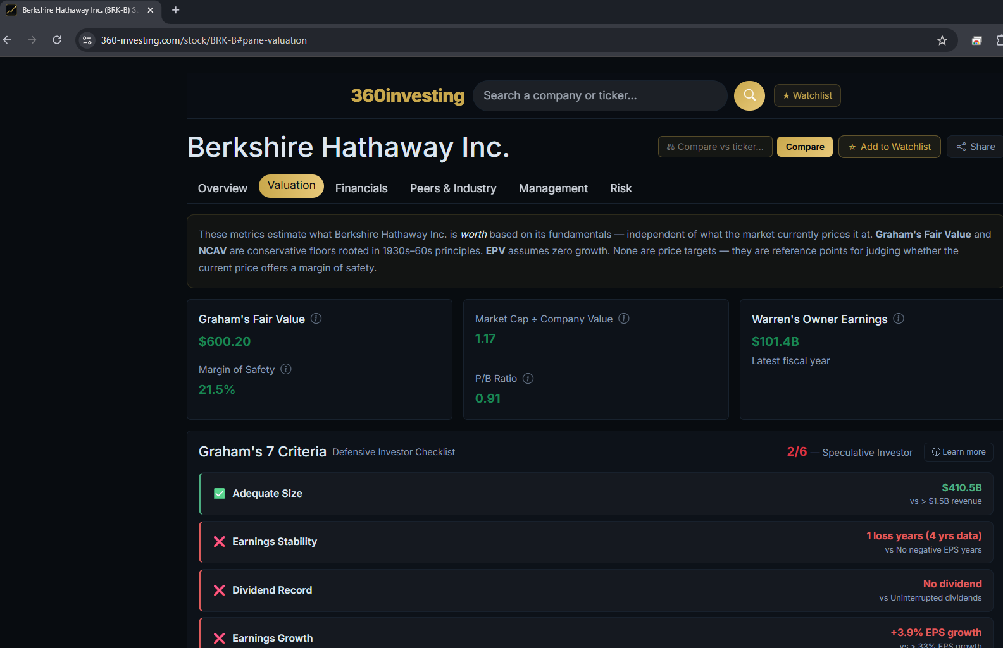Click the Compare vs ticker input field
Screen dimensions: 1003x648
[x=715, y=147]
